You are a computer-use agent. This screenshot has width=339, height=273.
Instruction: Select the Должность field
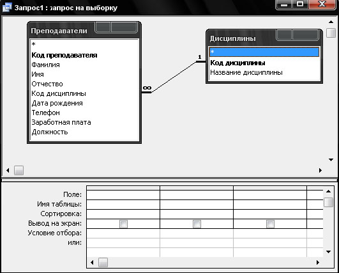(x=84, y=132)
